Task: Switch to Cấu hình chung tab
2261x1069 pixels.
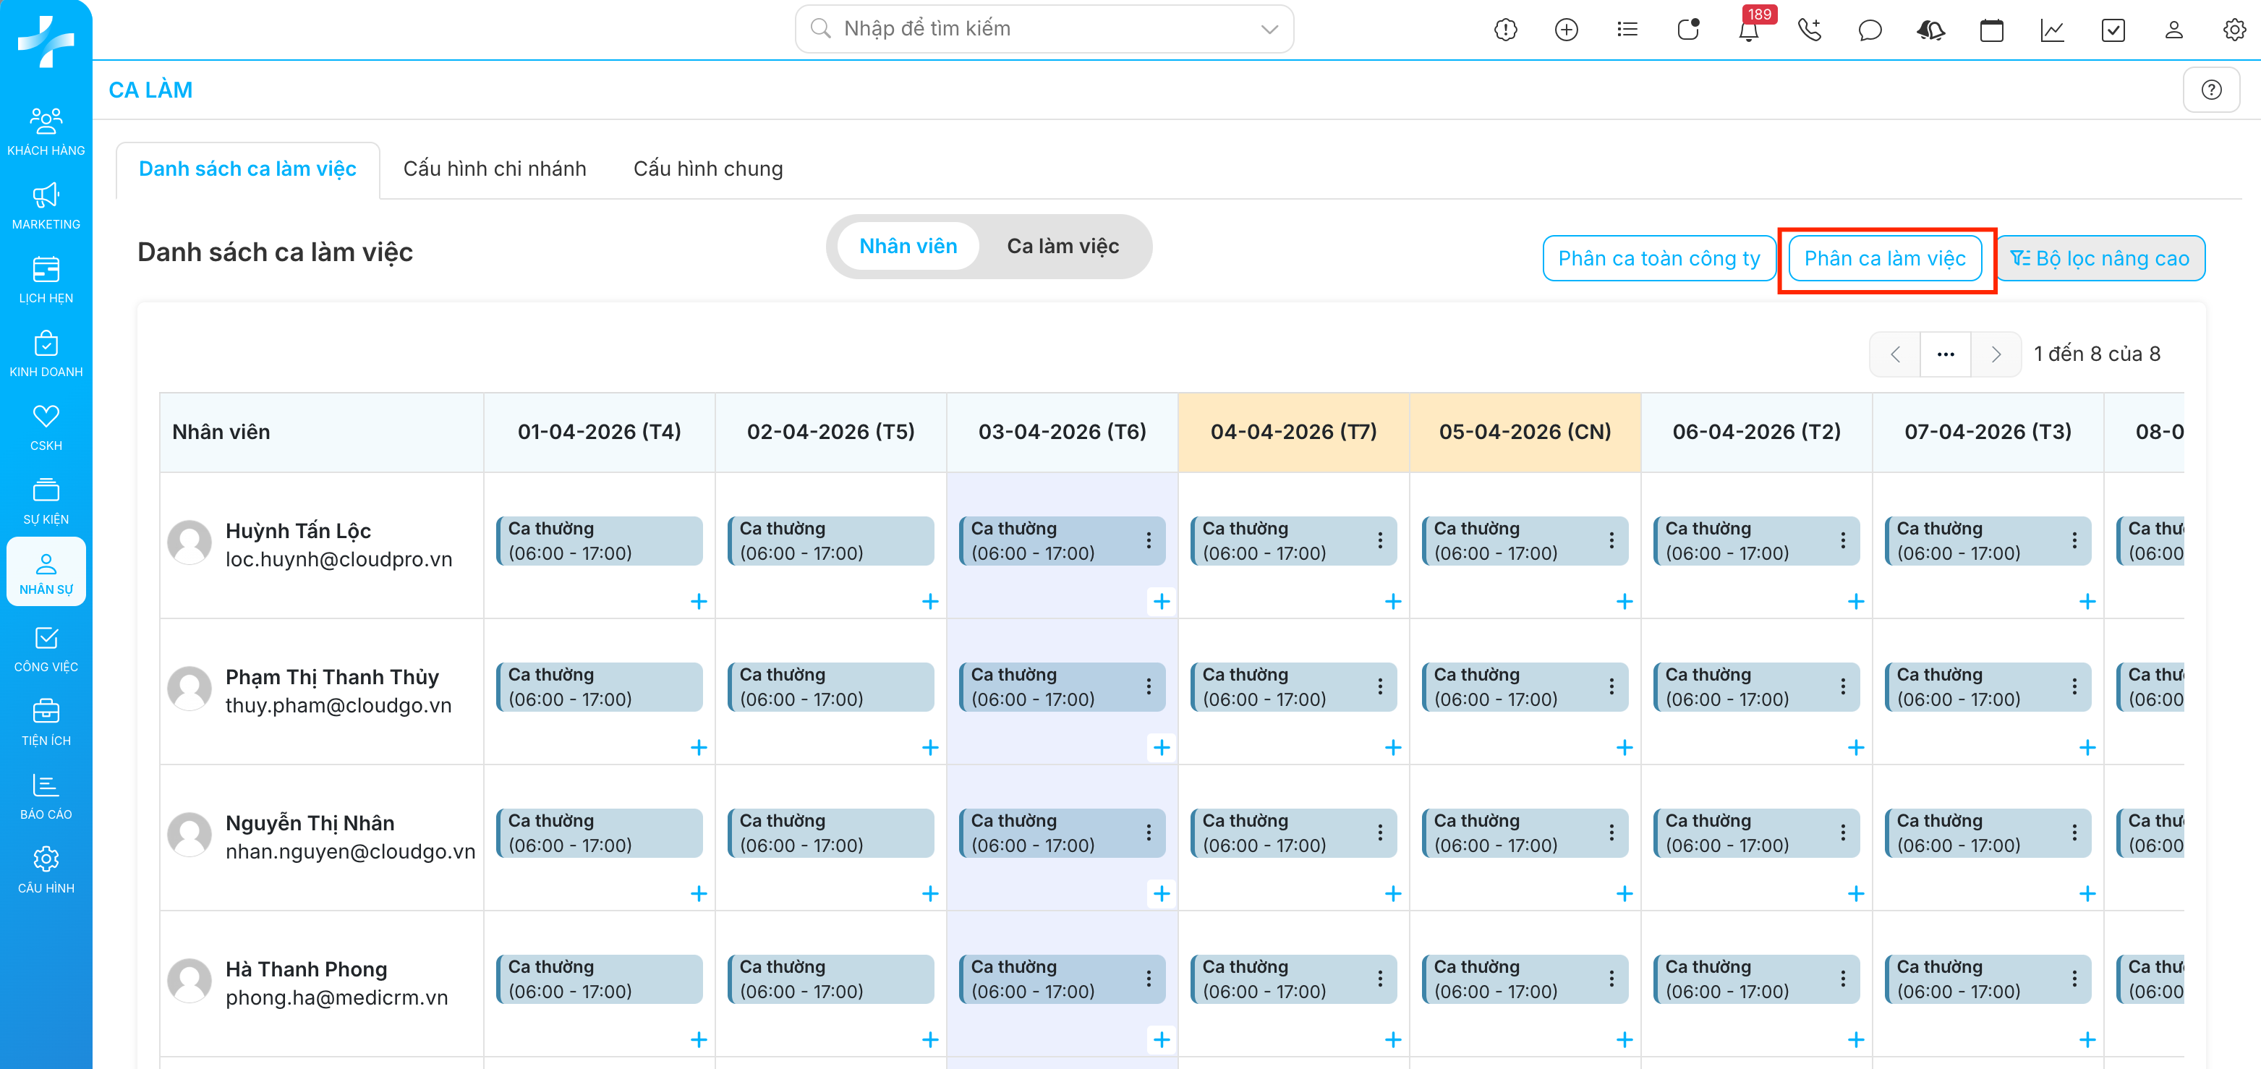Action: point(707,169)
